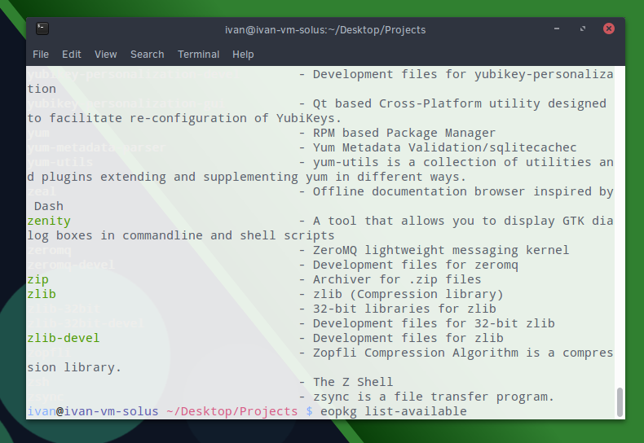Click the ivan@ivan-vm-solus prompt text

(x=93, y=411)
